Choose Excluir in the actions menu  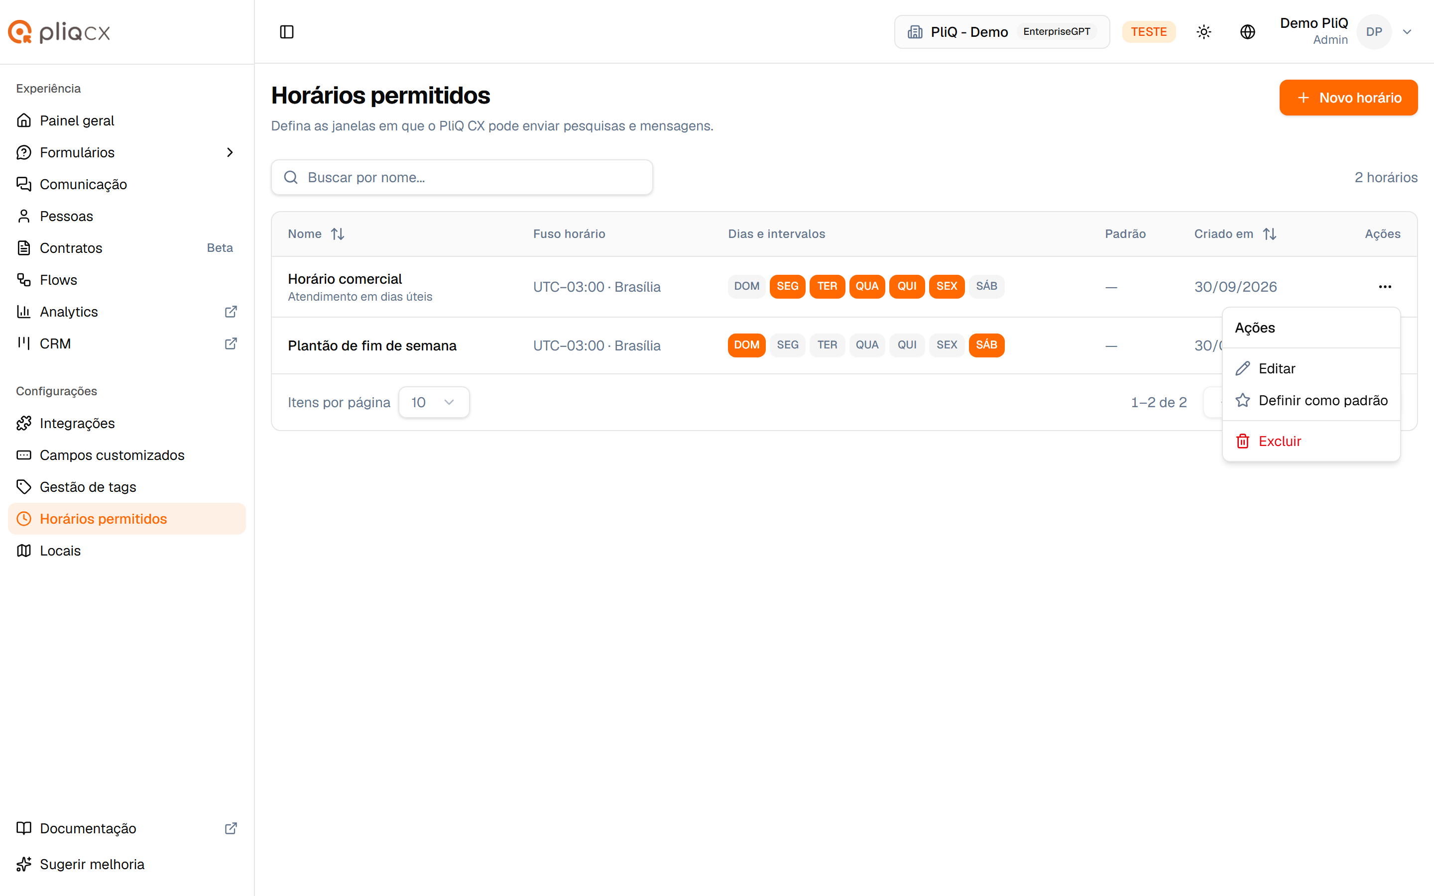(1311, 442)
